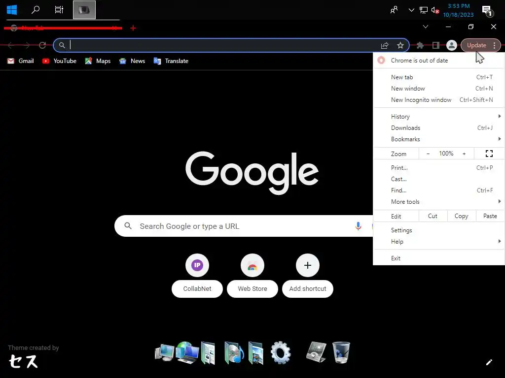Viewport: 505px width, 378px height.
Task: Click the Add shortcut plus tile
Action: 308,265
